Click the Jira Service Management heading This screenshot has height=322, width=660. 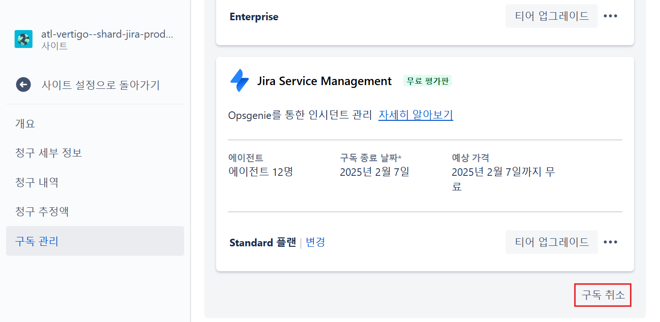point(324,81)
